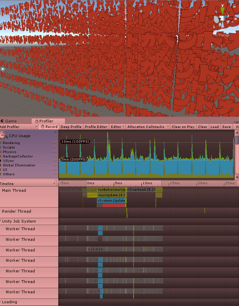Image resolution: width=239 pixels, height=306 pixels.
Task: Click the CPU Usage stopwatch icon
Action: pos(3,135)
